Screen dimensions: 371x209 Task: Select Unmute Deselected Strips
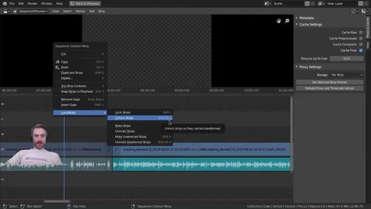coord(140,142)
